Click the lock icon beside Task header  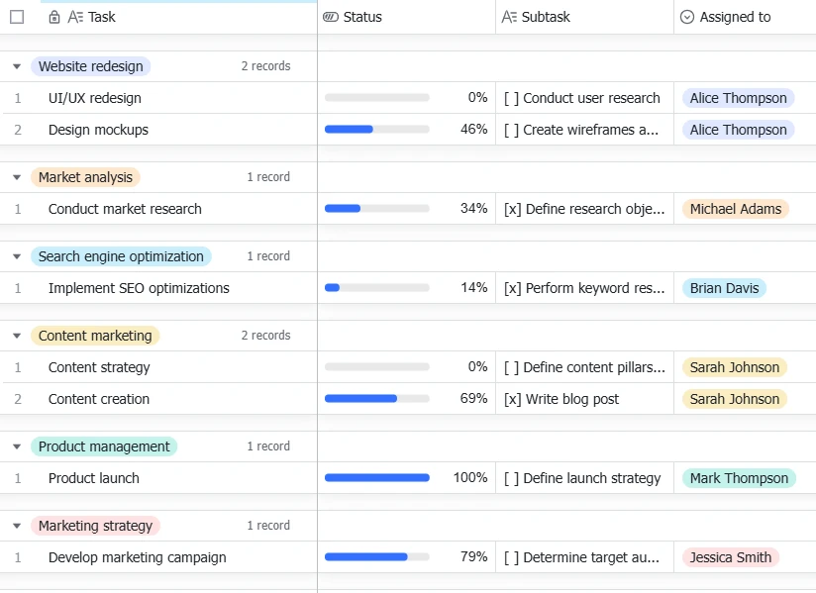click(x=54, y=17)
